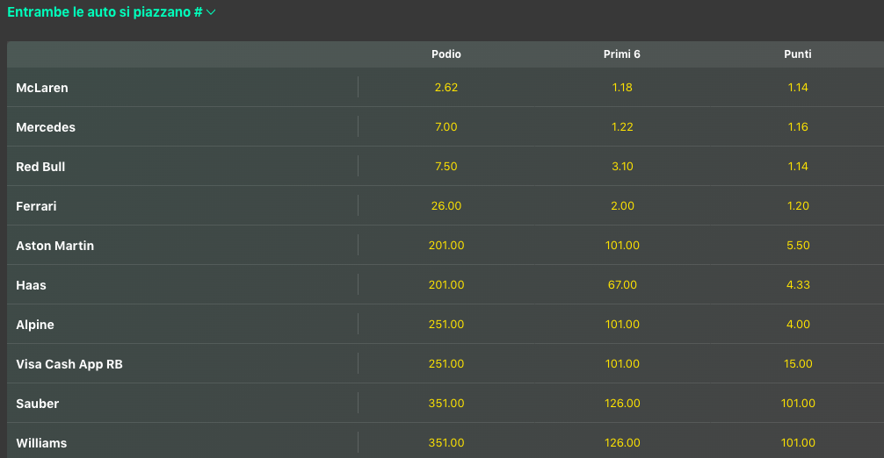Choose Ferrari Punti odds 1.20
884x458 pixels.
(798, 206)
